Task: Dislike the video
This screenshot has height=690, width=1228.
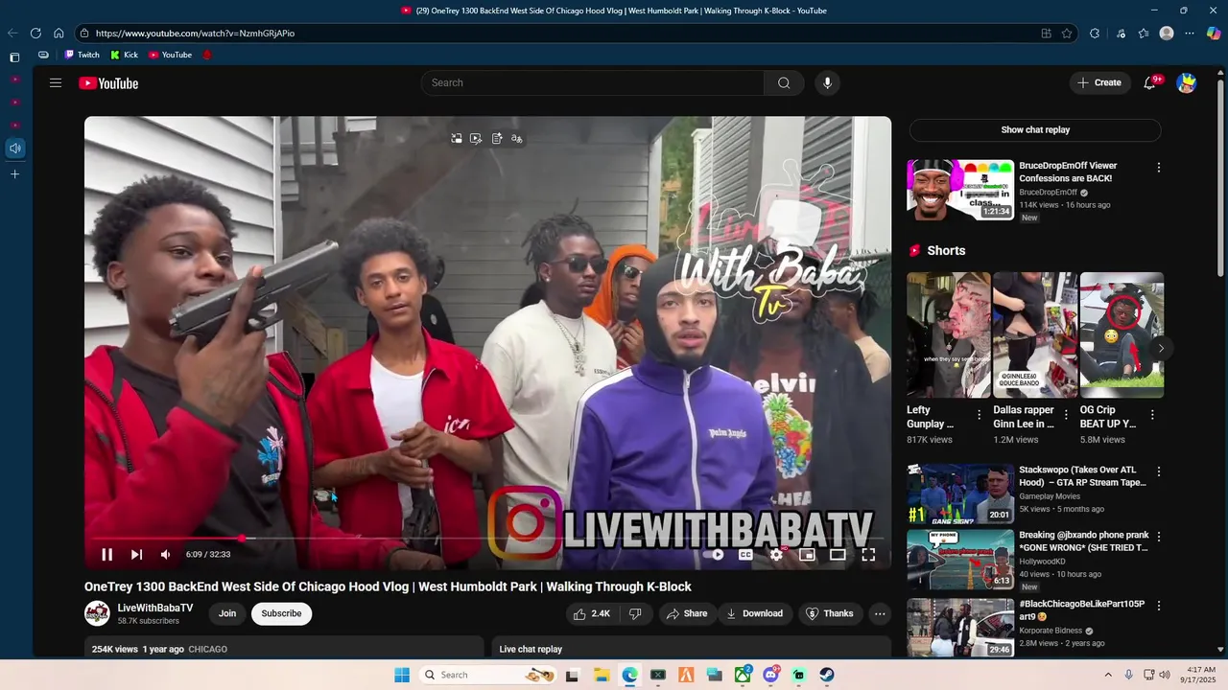Action: (x=635, y=613)
